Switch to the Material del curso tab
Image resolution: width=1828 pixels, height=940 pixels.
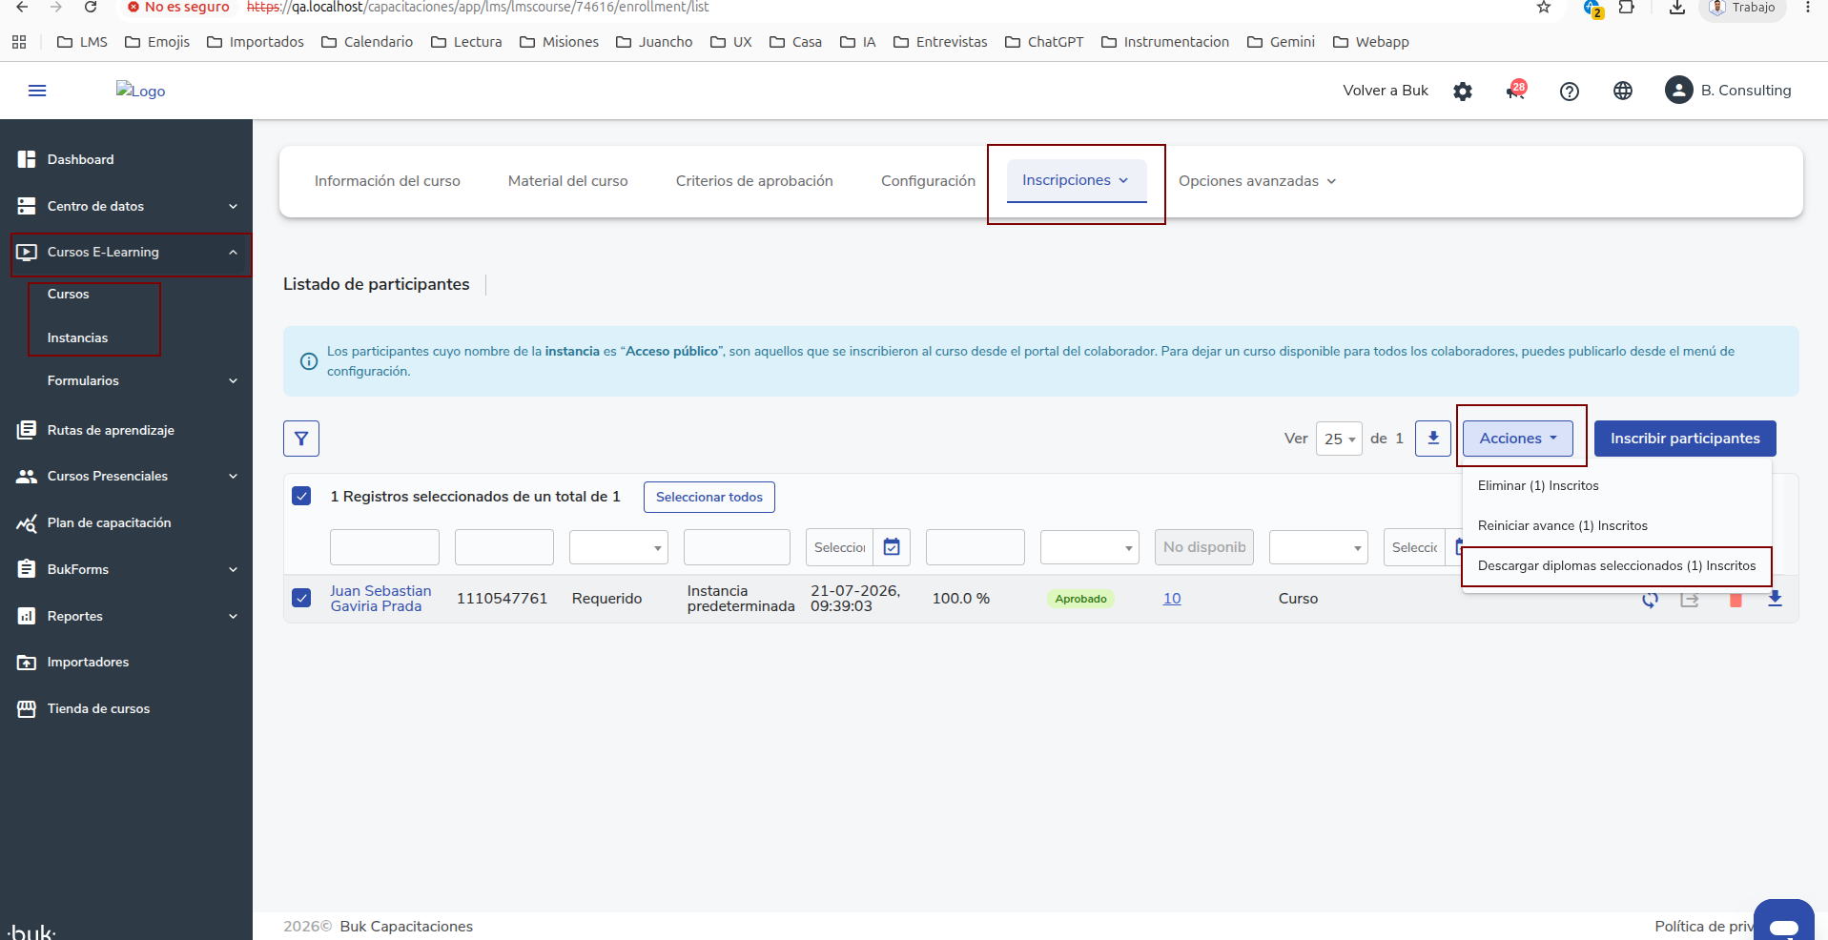pyautogui.click(x=568, y=181)
